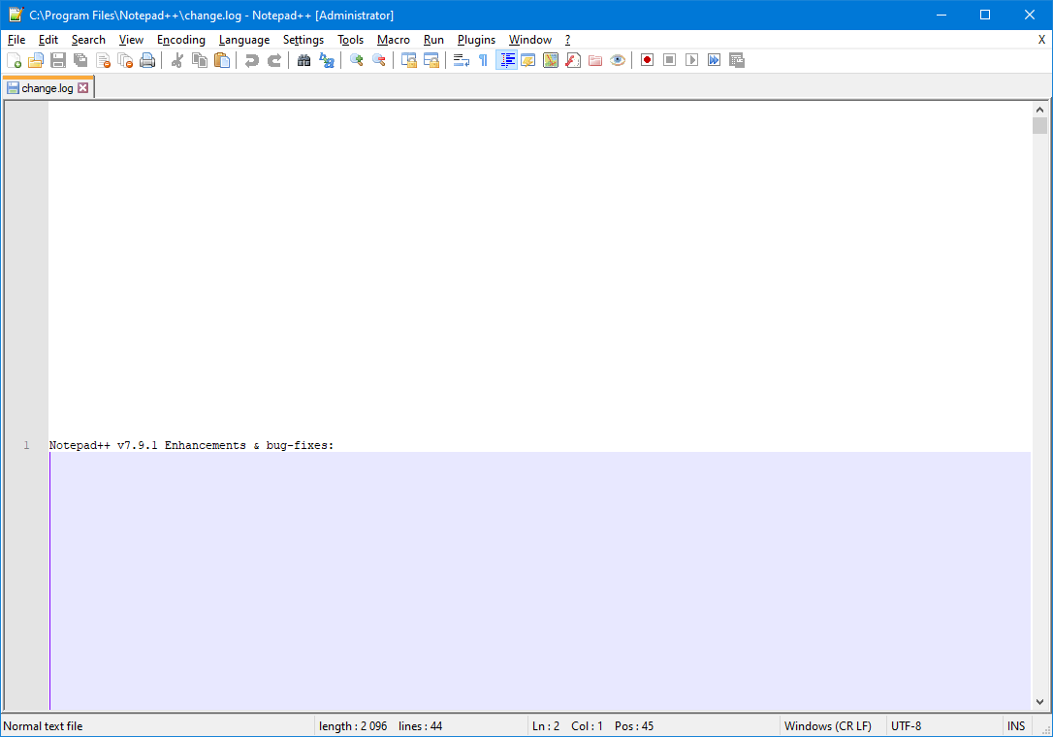Save the currently recorded macro icon
The width and height of the screenshot is (1053, 737).
[737, 60]
